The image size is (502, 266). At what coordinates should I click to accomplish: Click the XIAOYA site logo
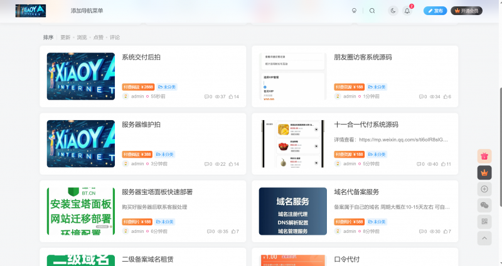[30, 11]
